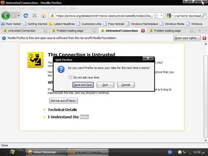This screenshot has height=156, width=208.
Task: Open the Getting Started bookmark
Action: point(35,24)
